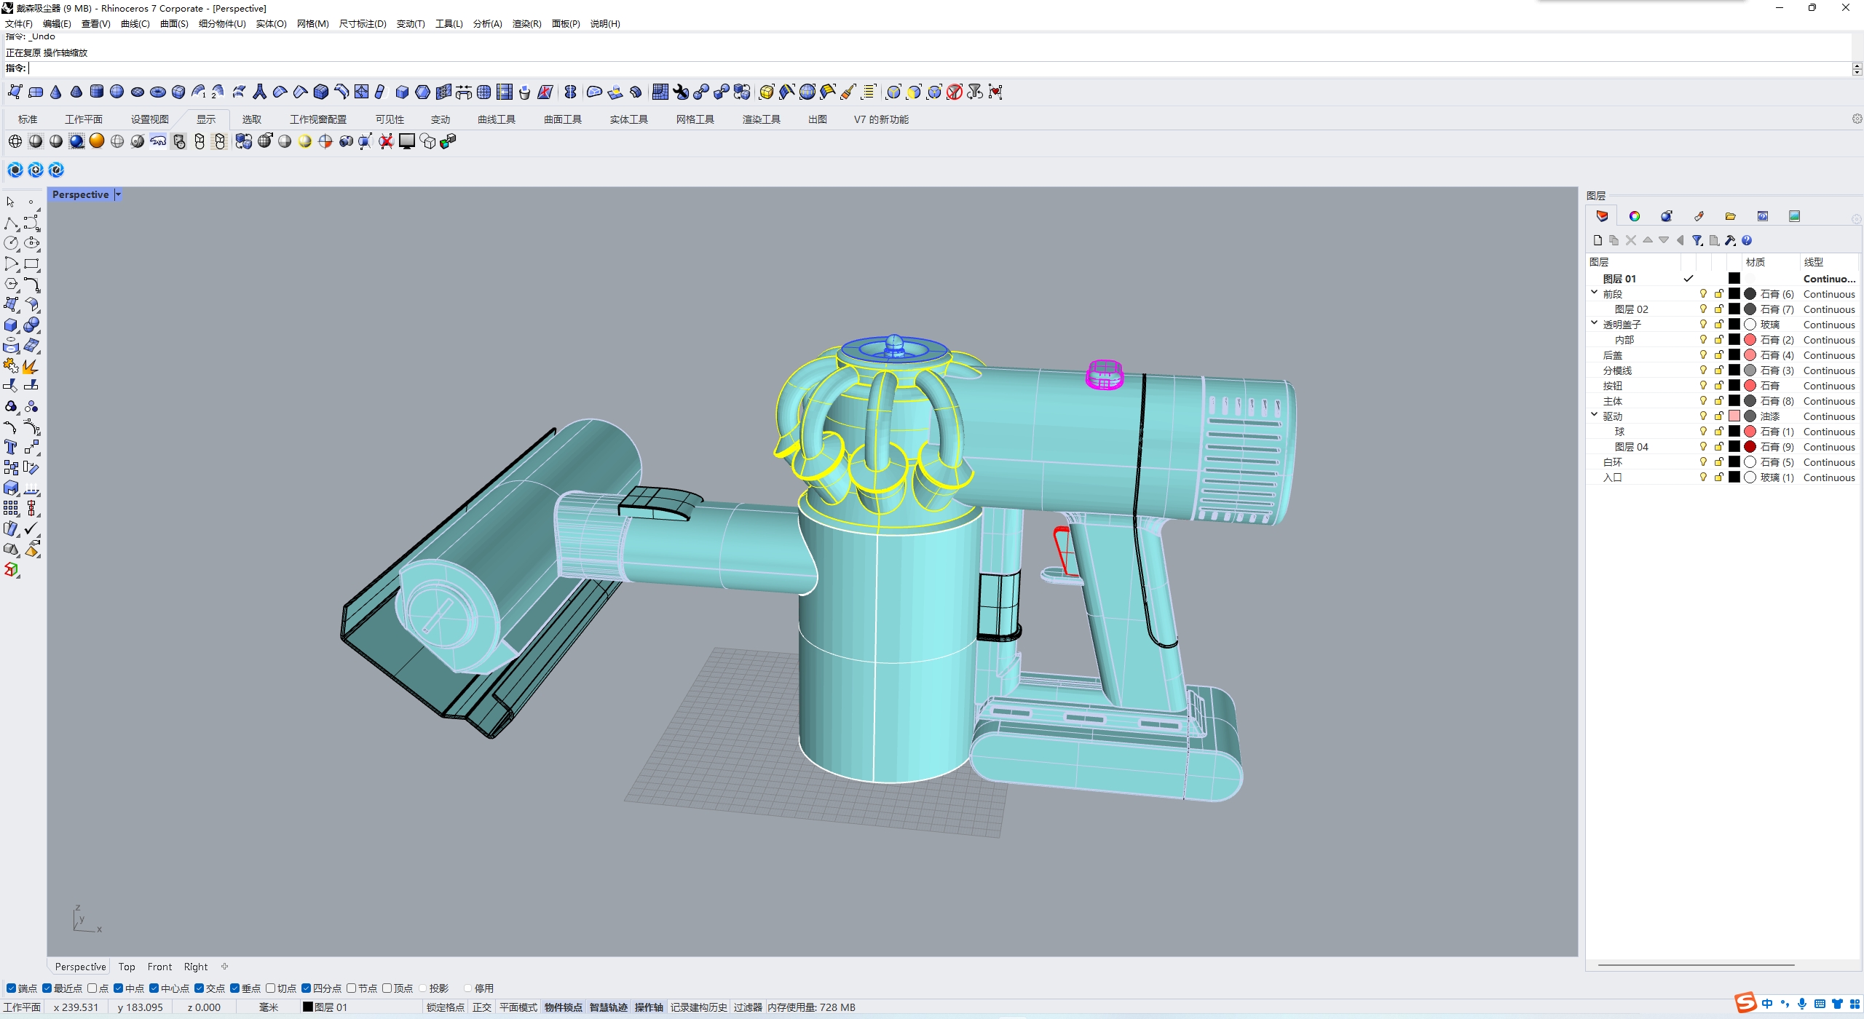Open the layer filter funnel icon
1864x1019 pixels.
click(1697, 240)
